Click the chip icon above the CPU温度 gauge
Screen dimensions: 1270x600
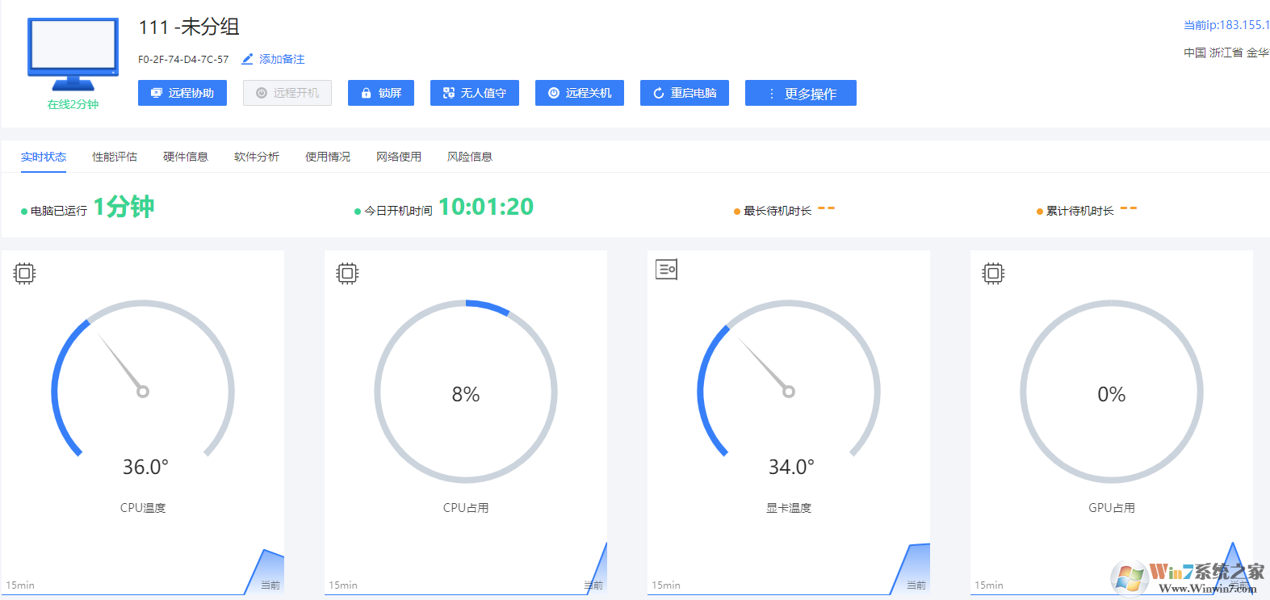[24, 274]
